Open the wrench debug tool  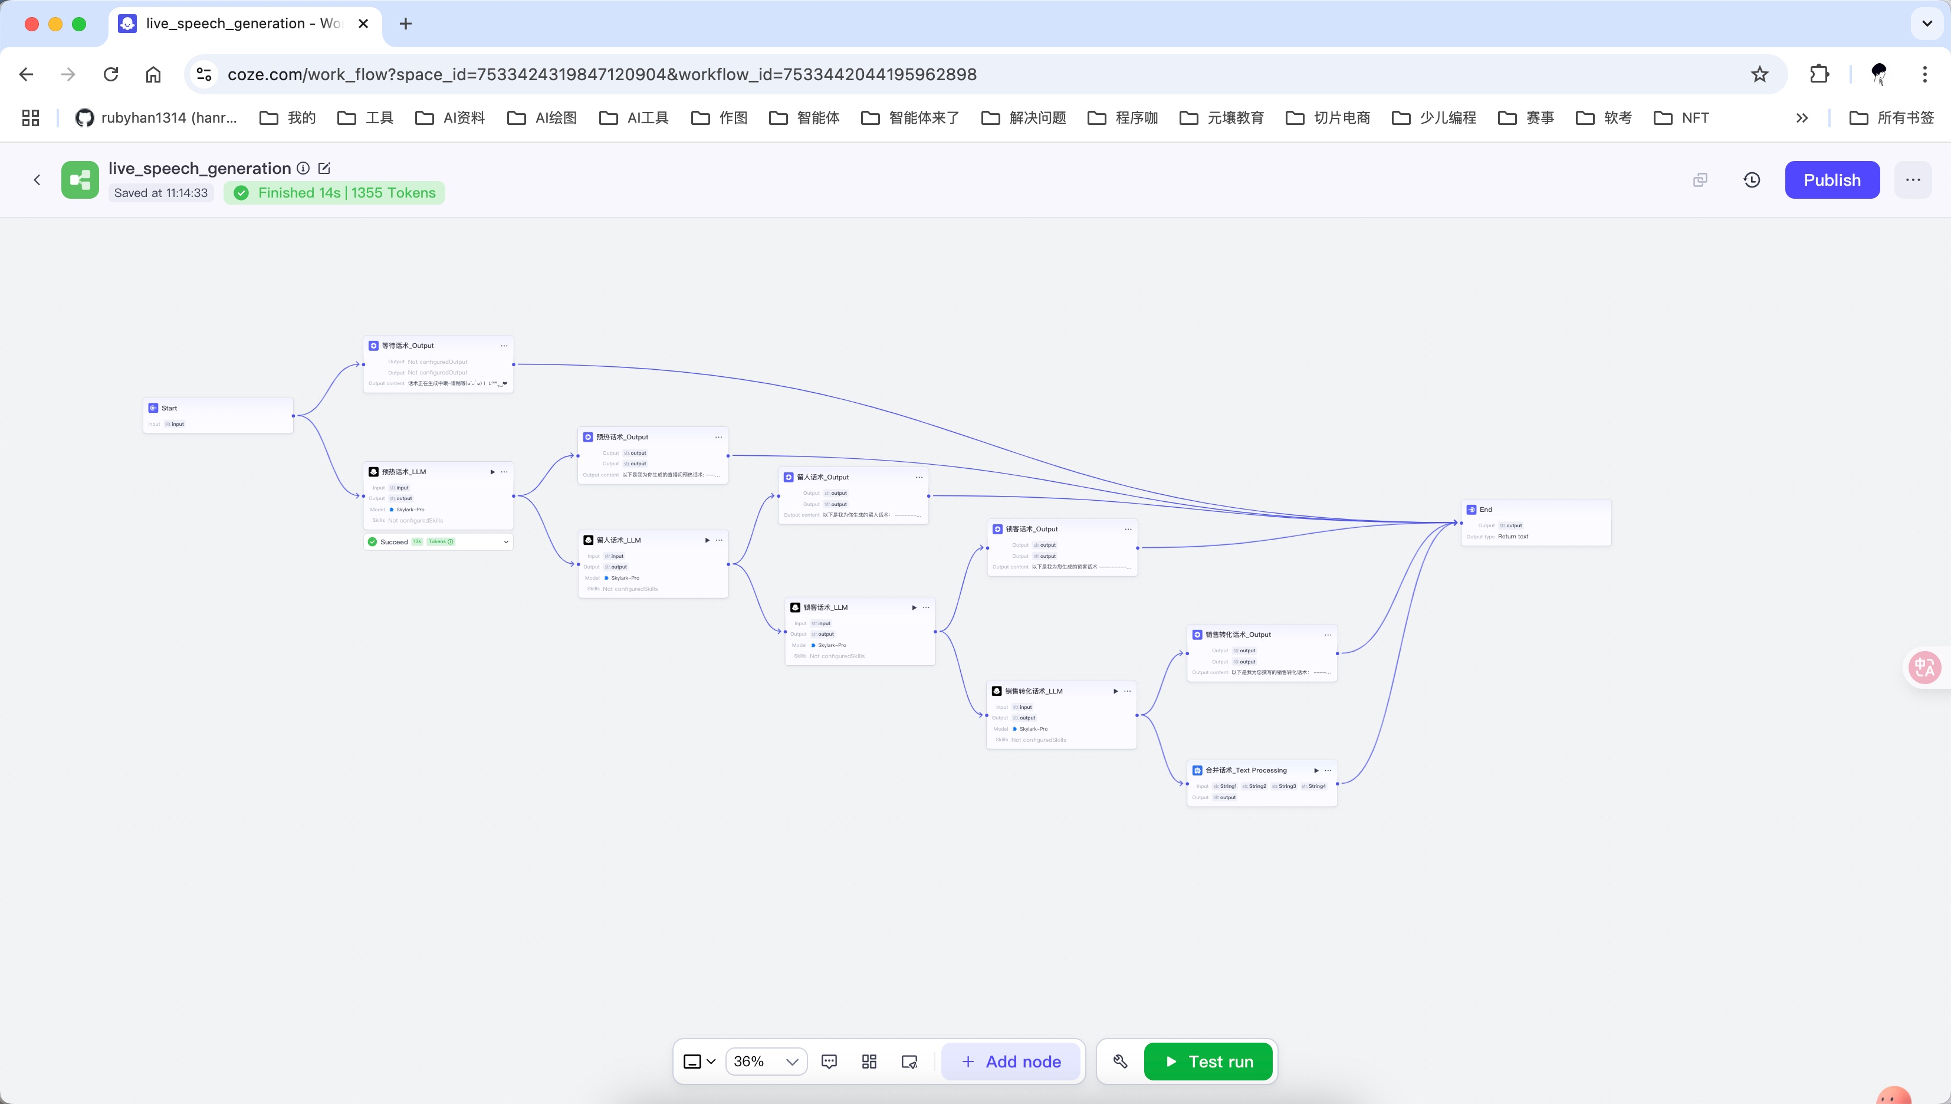[1120, 1062]
